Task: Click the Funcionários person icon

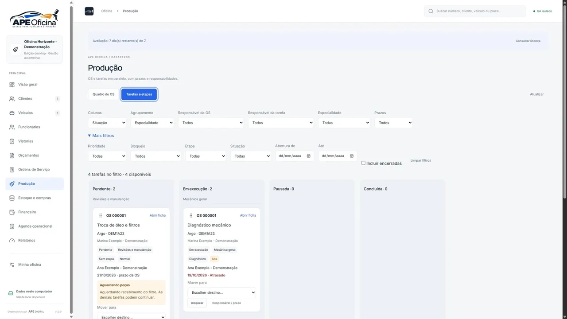Action: [x=12, y=127]
